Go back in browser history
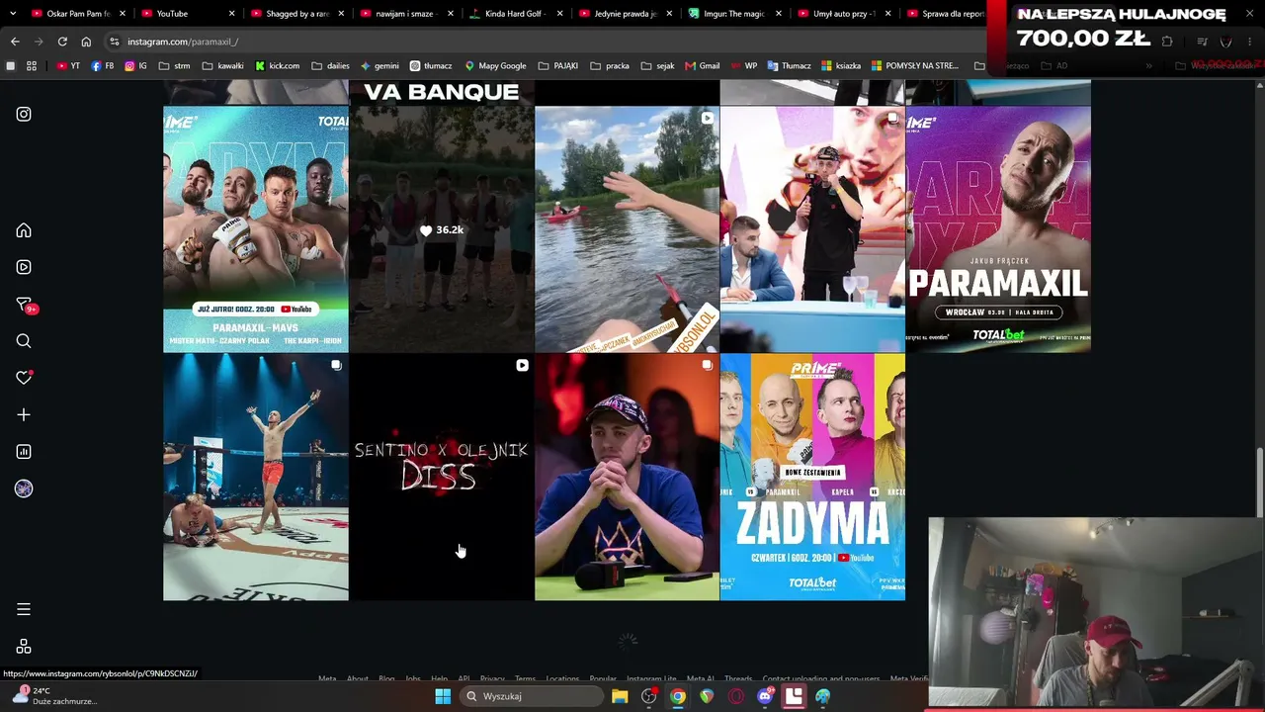 click(15, 42)
